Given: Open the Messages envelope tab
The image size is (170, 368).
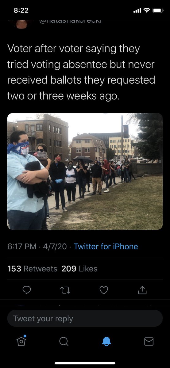Looking at the screenshot, I should (x=149, y=341).
